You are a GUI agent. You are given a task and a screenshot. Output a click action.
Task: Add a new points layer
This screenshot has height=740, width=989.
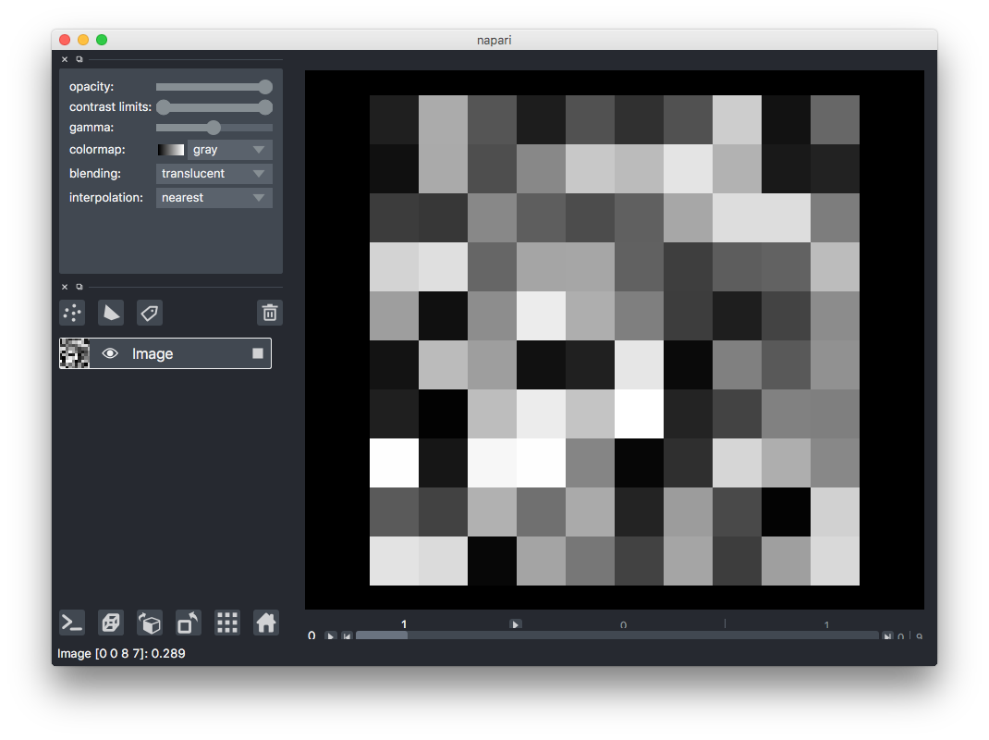(x=72, y=313)
